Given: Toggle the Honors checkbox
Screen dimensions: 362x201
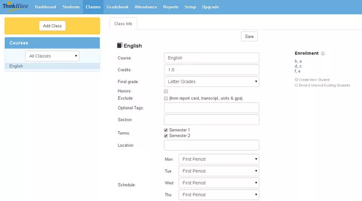Looking at the screenshot, I should click(166, 91).
